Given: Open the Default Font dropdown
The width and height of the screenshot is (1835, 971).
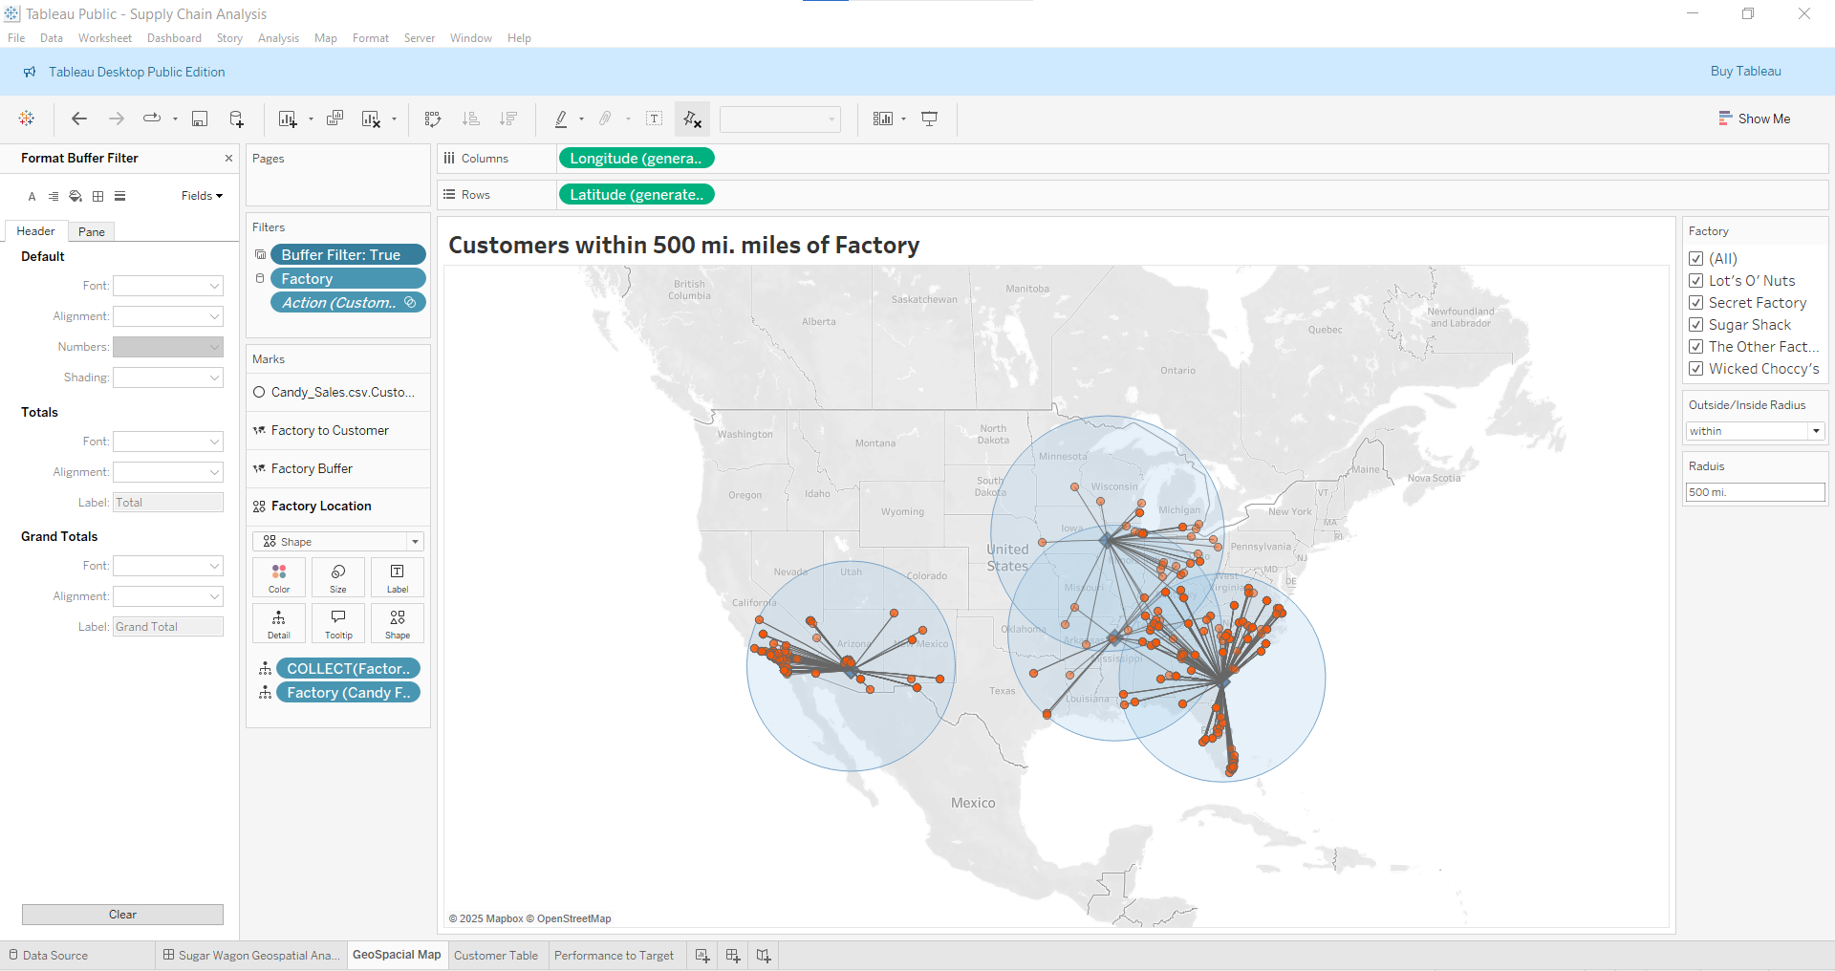Looking at the screenshot, I should (168, 286).
